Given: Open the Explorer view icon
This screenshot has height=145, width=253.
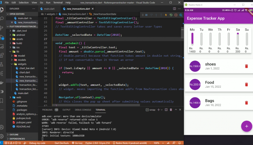Looking at the screenshot, I should pos(2,10).
